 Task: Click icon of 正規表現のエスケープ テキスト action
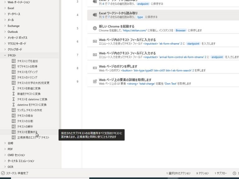pyautogui.click(x=14, y=137)
